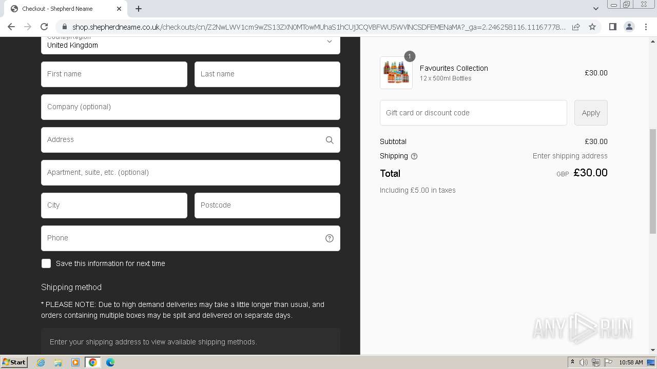Go forward in browser history
This screenshot has height=369, width=657.
(28, 27)
